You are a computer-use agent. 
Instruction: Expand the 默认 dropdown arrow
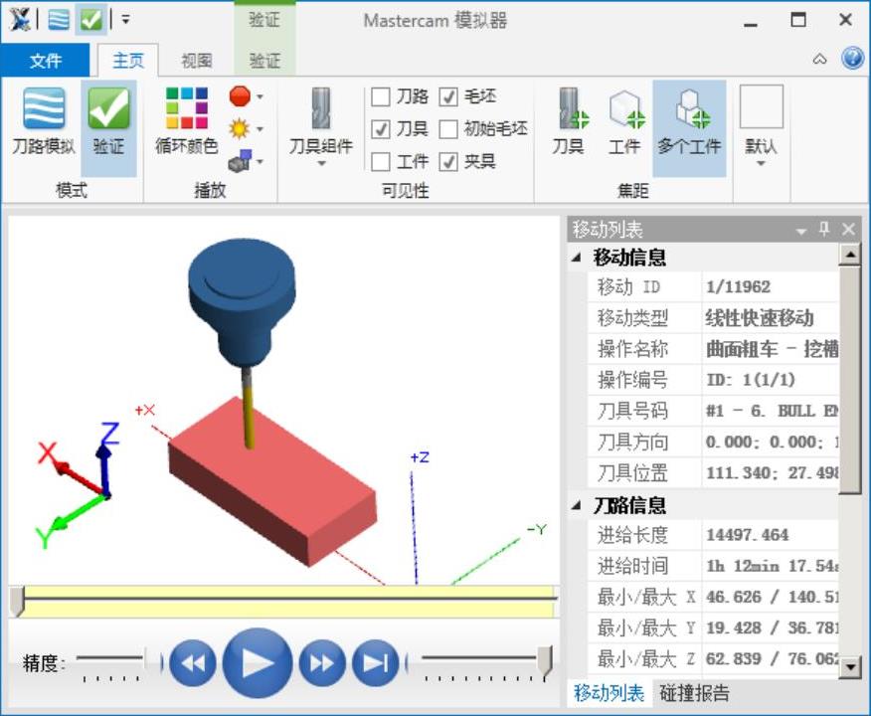coord(761,164)
